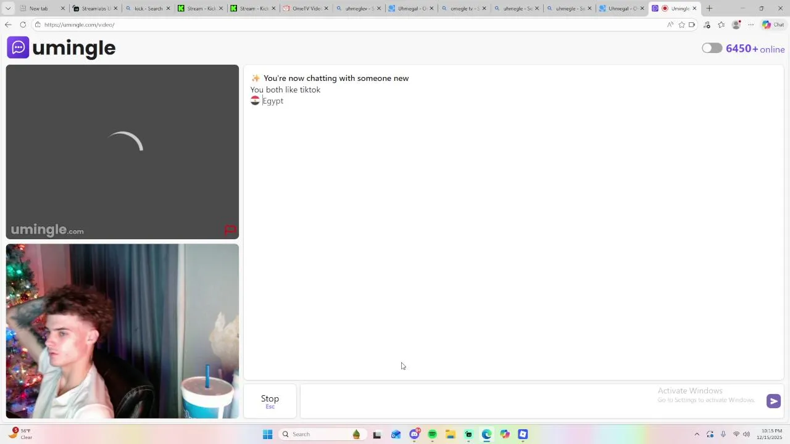This screenshot has height=444, width=790.
Task: Click 'You both like tiktok' text
Action: click(x=285, y=89)
